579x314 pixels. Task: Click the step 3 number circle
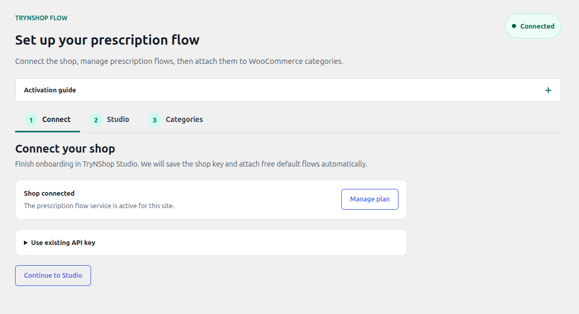(155, 120)
